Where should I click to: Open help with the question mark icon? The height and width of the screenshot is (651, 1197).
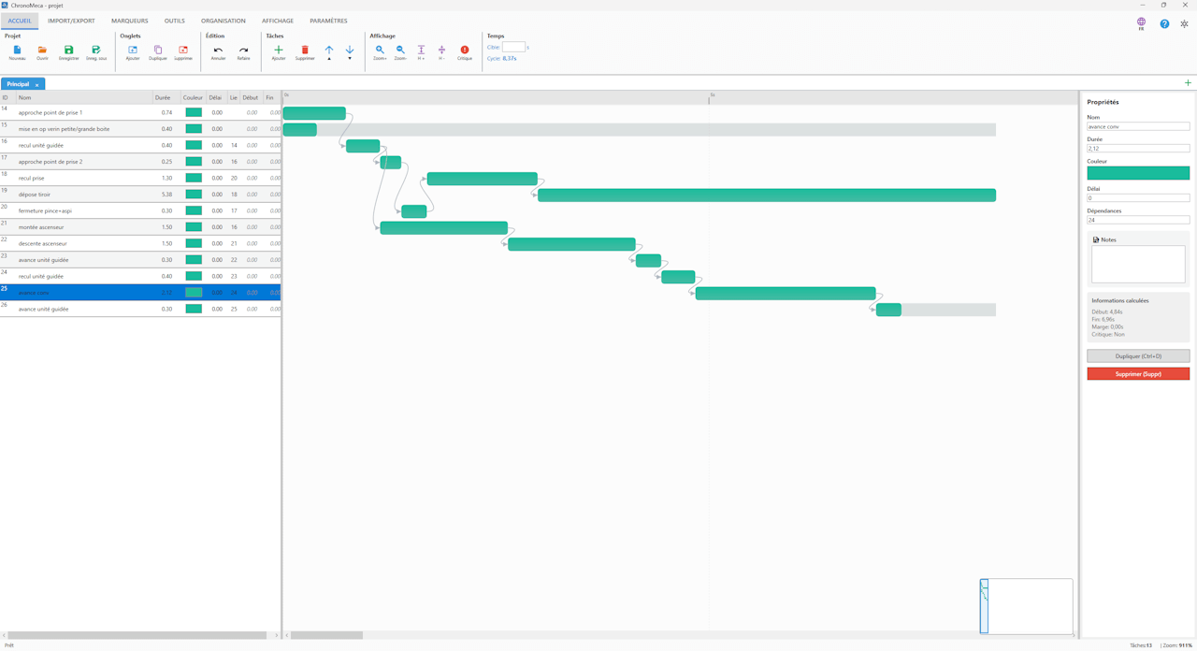coord(1163,23)
